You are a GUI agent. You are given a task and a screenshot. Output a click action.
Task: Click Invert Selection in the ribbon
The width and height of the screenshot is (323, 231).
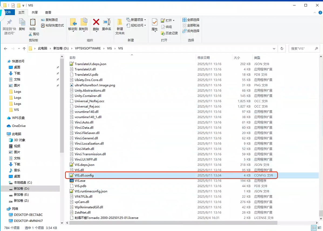[191, 31]
